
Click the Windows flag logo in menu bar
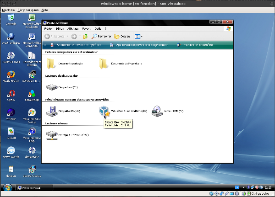[229, 29]
